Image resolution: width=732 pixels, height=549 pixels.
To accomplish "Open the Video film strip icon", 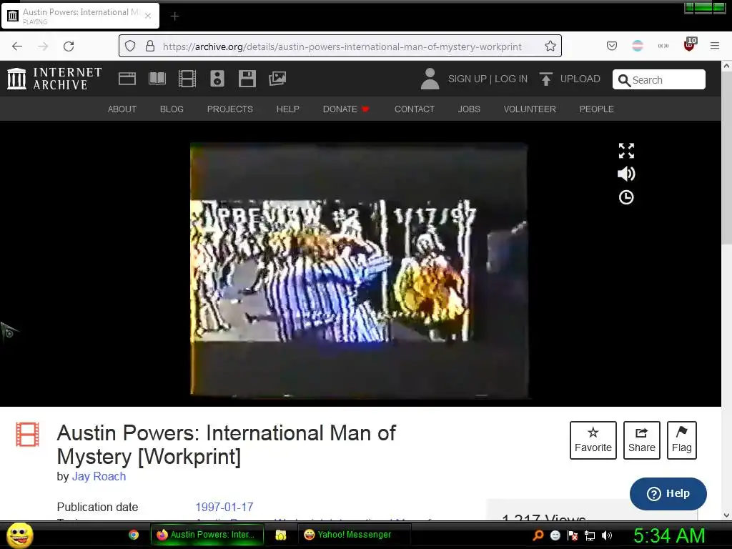I will tap(187, 79).
